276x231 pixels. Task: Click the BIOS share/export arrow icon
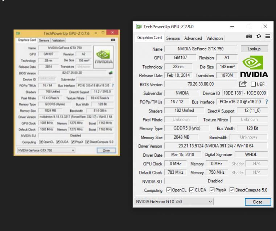point(243,84)
